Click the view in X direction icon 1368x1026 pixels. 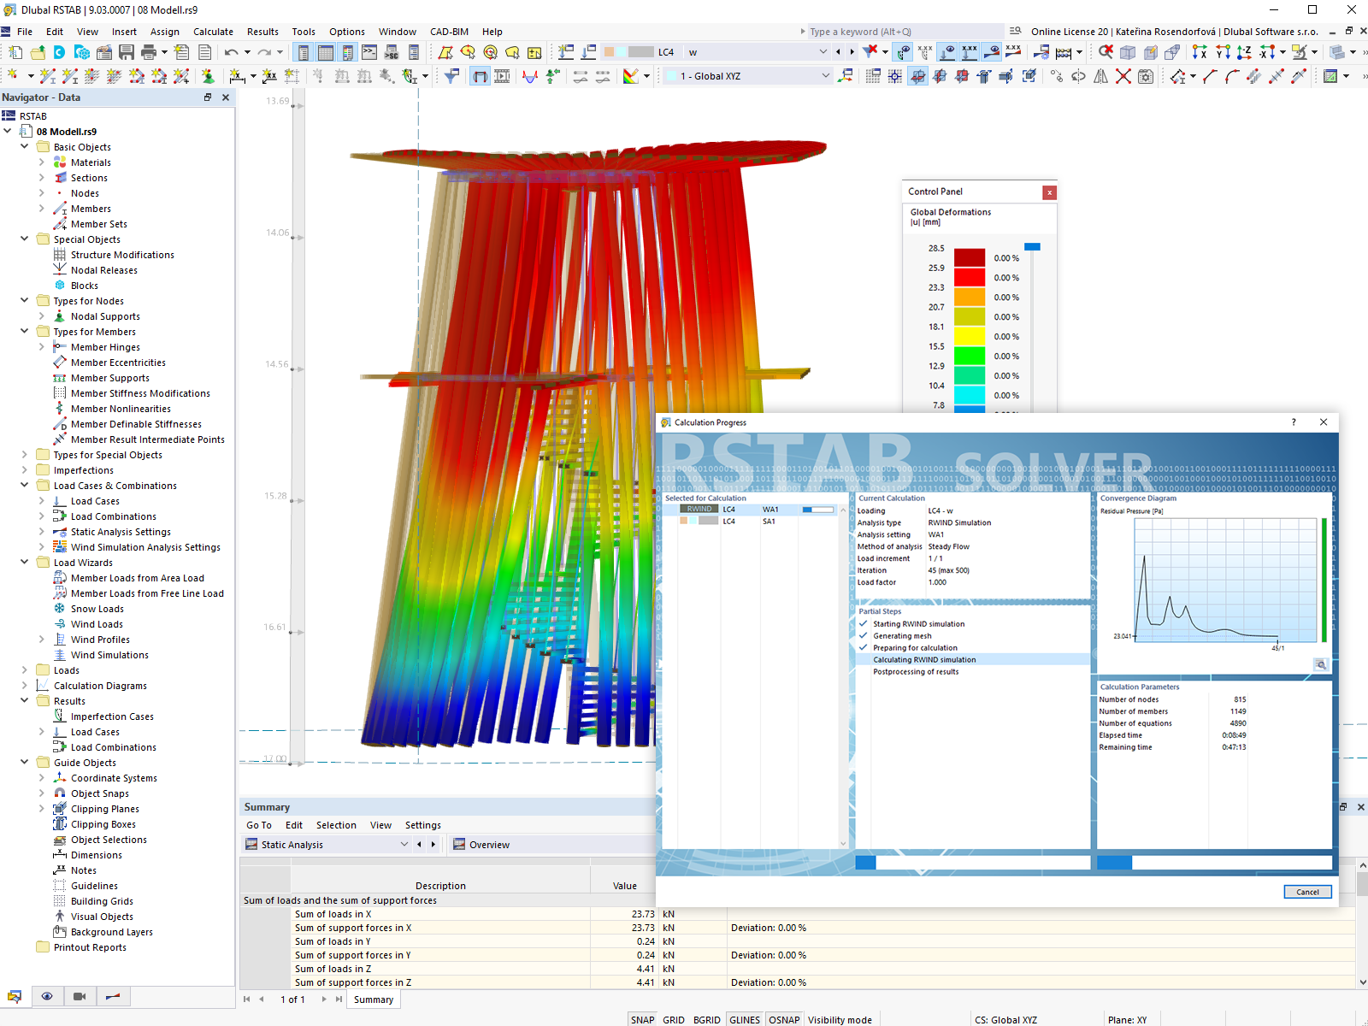point(1200,52)
